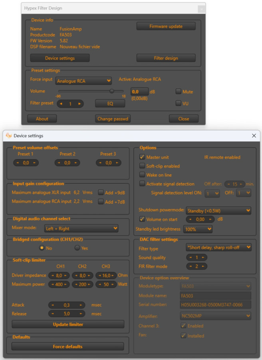Expand the Force input dropdown
Image resolution: width=262 pixels, height=360 pixels.
click(x=83, y=81)
